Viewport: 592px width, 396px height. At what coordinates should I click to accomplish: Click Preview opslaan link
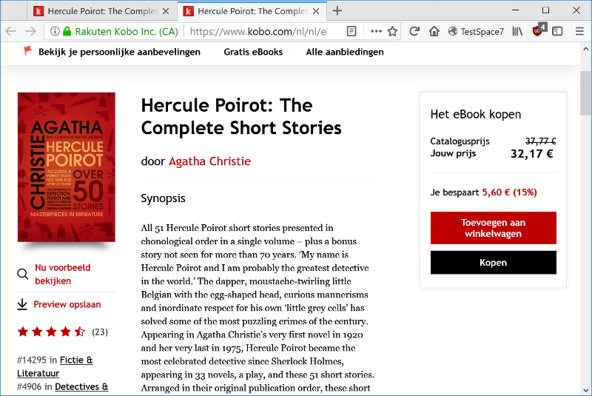click(x=67, y=304)
